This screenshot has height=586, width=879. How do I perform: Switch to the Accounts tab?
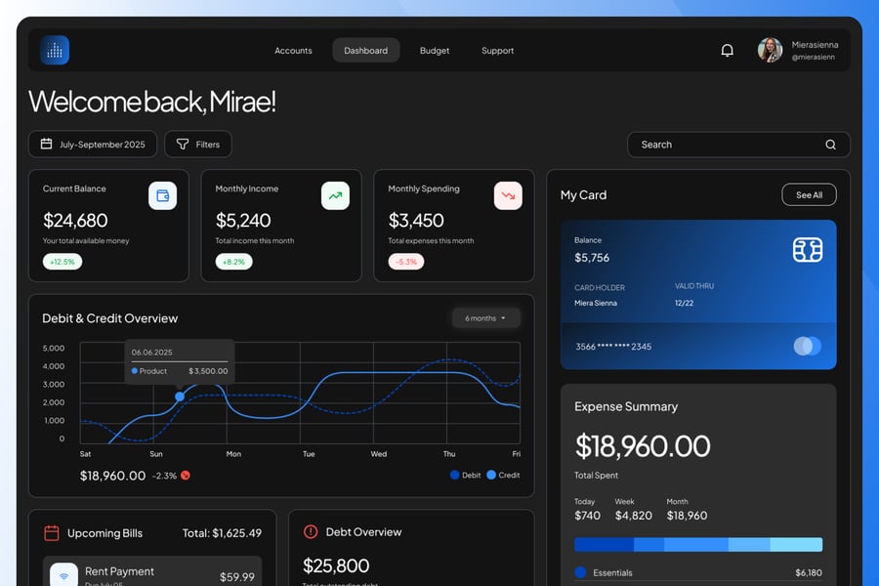tap(293, 51)
